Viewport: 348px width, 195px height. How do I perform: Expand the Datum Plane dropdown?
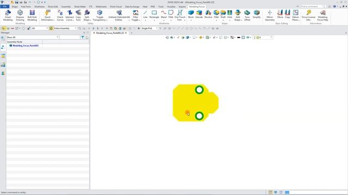pyautogui.click(x=299, y=20)
